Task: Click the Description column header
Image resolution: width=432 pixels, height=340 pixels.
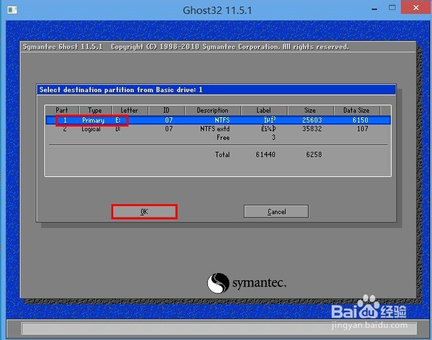Action: pos(212,111)
